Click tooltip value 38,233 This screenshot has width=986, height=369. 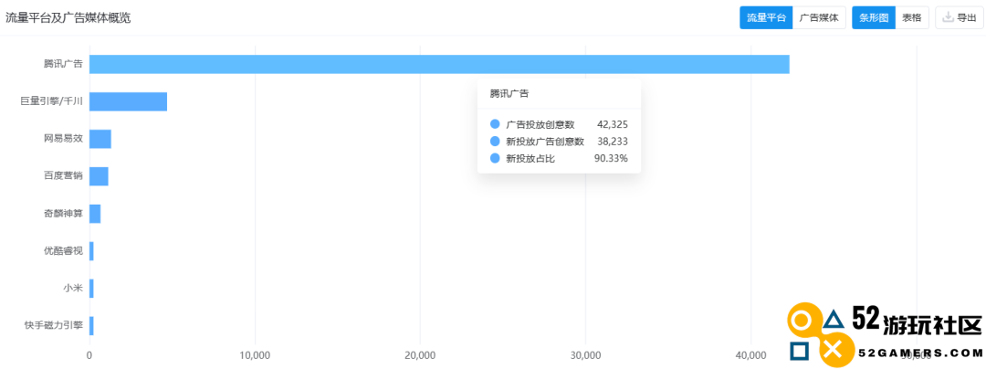pos(613,142)
